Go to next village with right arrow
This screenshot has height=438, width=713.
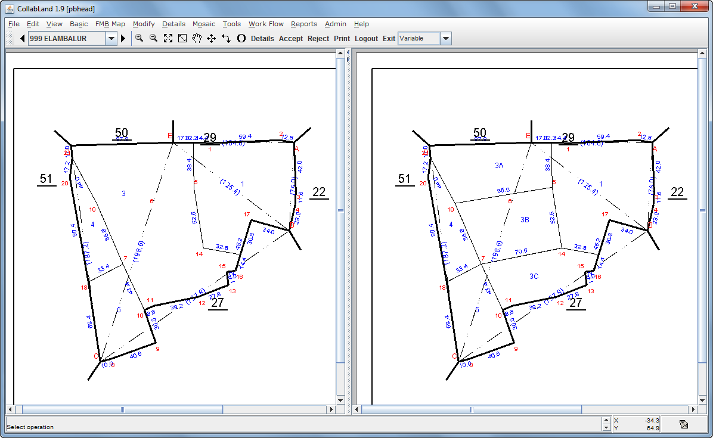(123, 39)
